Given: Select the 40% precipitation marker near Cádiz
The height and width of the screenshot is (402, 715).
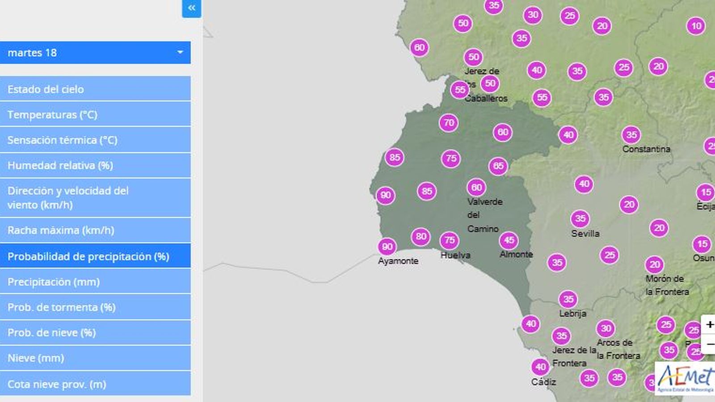Looking at the screenshot, I should click(540, 367).
